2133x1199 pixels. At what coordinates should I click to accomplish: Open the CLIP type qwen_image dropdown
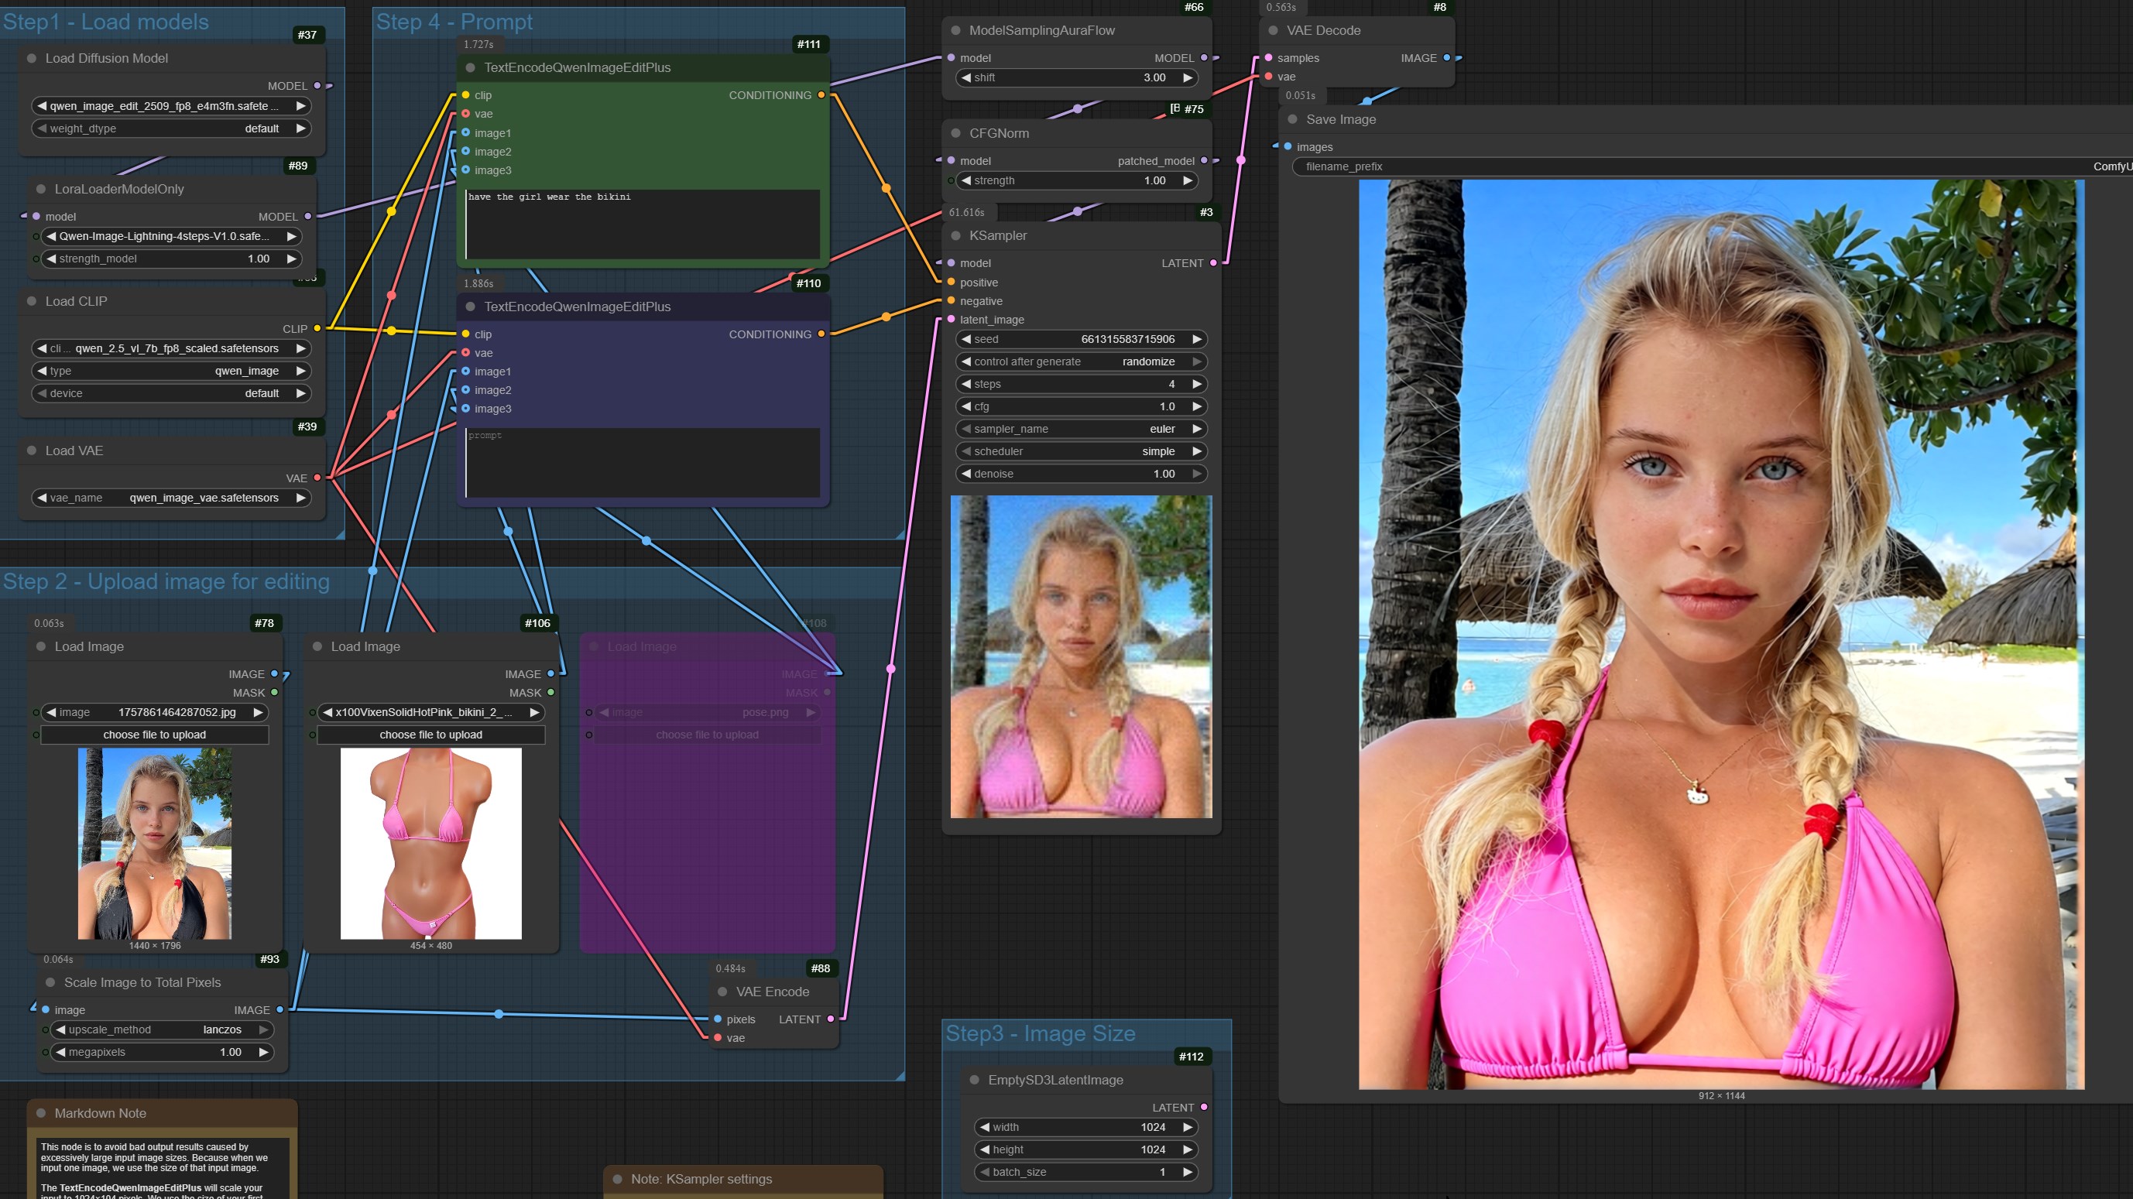[x=171, y=371]
